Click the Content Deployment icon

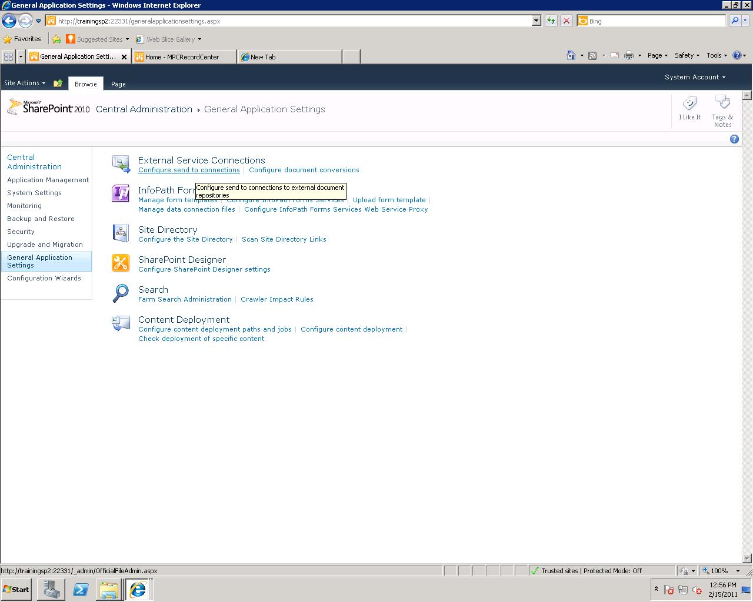(x=121, y=323)
